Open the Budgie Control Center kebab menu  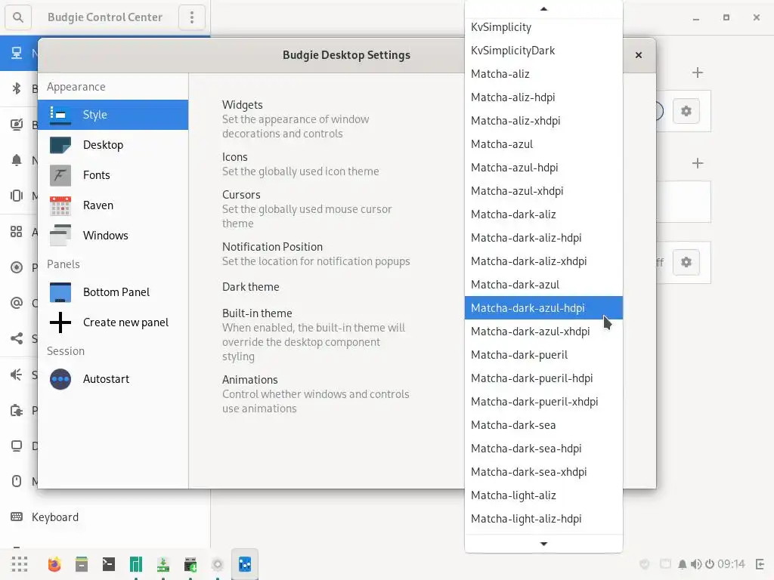point(192,17)
